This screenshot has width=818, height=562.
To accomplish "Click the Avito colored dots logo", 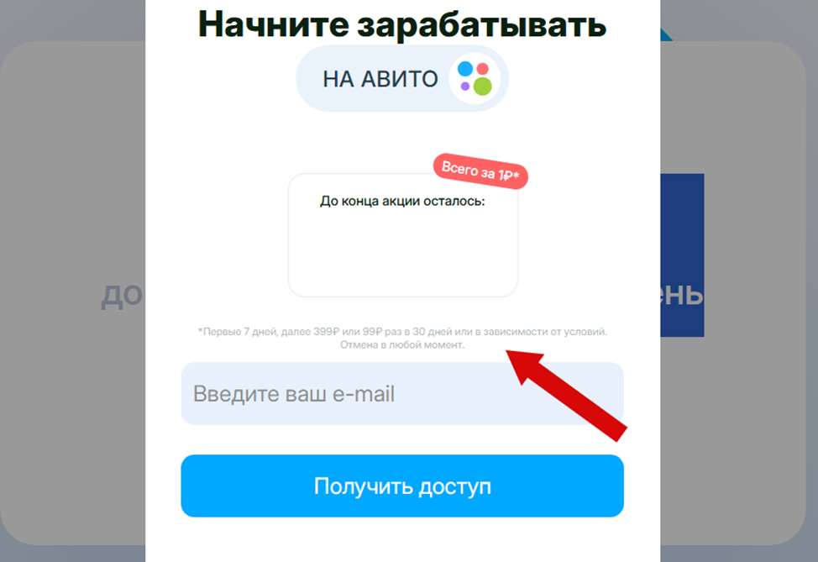I will click(475, 78).
